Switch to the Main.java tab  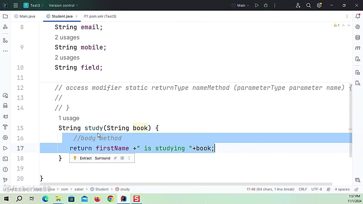[25, 16]
